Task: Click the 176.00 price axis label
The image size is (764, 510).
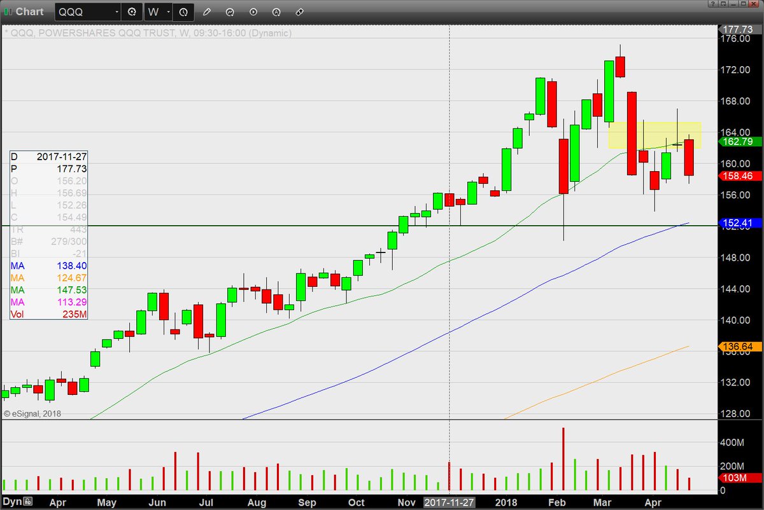Action: [x=735, y=39]
